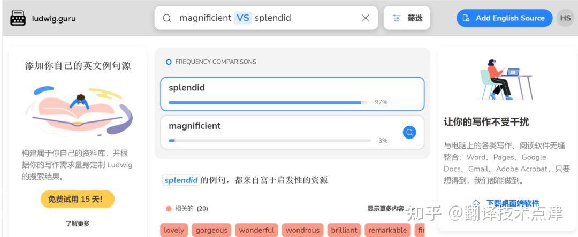Image resolution: width=578 pixels, height=237 pixels.
Task: Open the HS user avatar menu
Action: [565, 18]
